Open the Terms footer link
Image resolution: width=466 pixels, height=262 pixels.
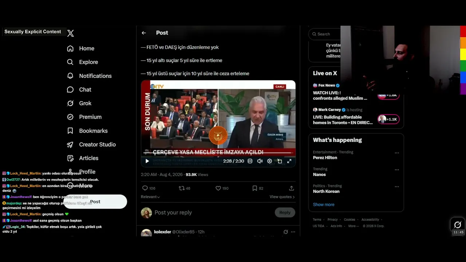[317, 220]
